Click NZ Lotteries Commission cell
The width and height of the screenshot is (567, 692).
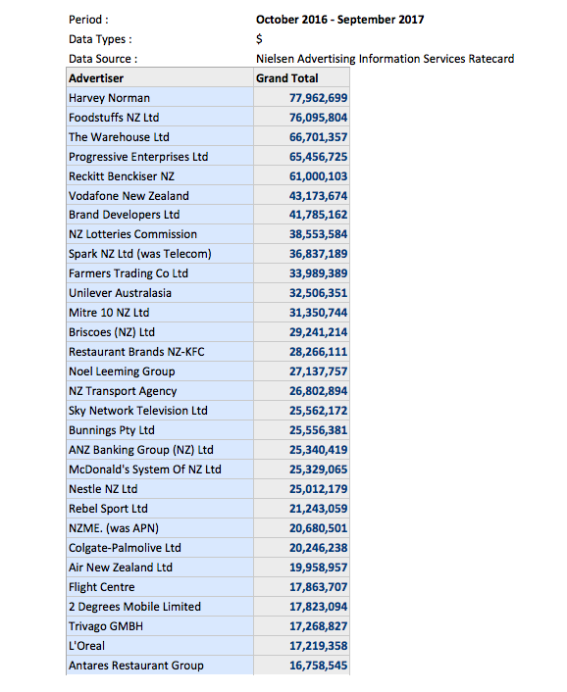(x=160, y=234)
